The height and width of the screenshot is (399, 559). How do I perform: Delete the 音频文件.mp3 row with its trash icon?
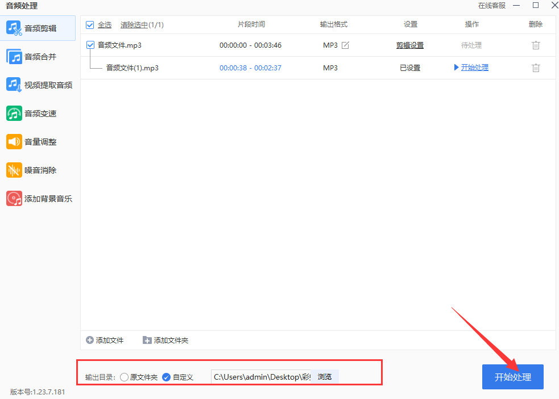pyautogui.click(x=536, y=45)
